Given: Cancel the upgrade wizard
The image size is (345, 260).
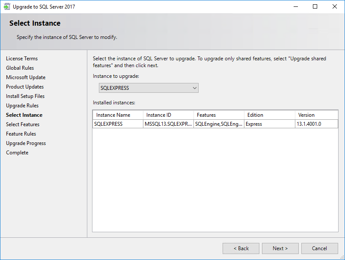Looking at the screenshot, I should pyautogui.click(x=319, y=248).
